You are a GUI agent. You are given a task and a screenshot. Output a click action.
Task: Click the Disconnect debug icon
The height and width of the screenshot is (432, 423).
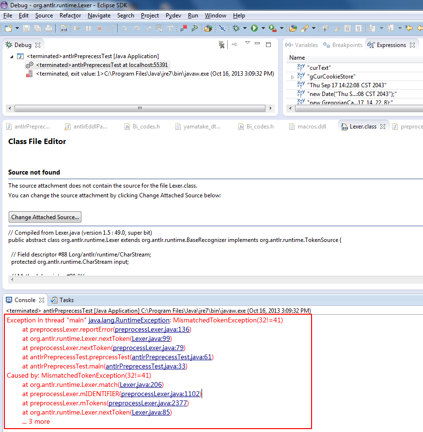click(x=110, y=28)
